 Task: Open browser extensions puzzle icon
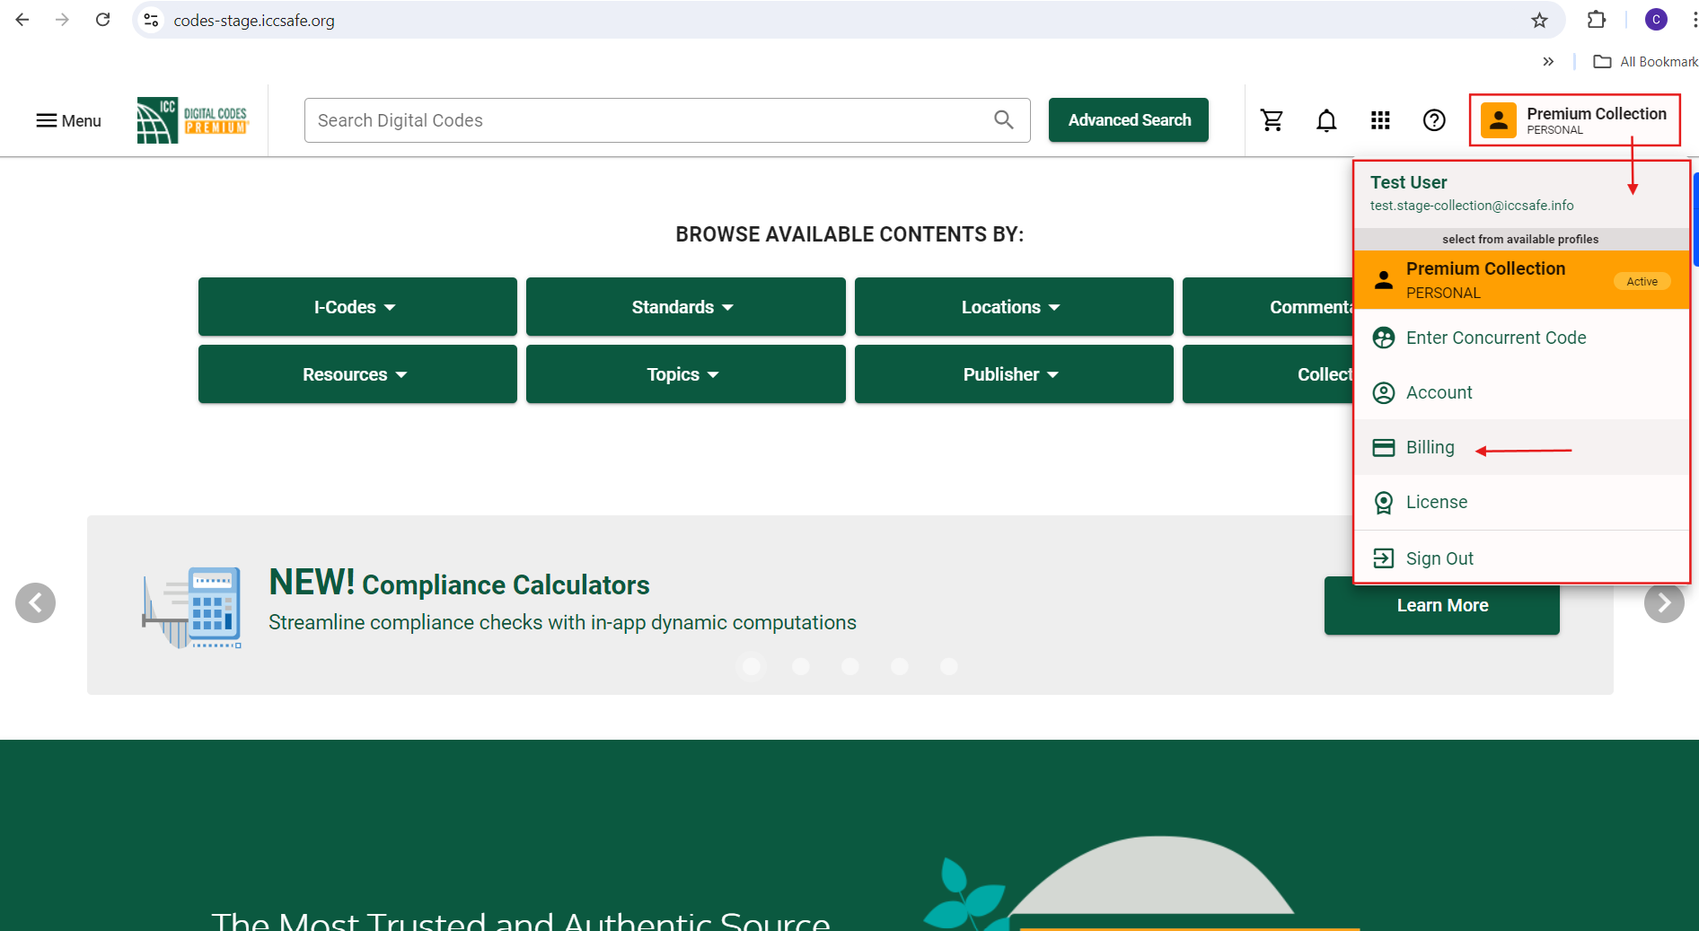point(1597,20)
